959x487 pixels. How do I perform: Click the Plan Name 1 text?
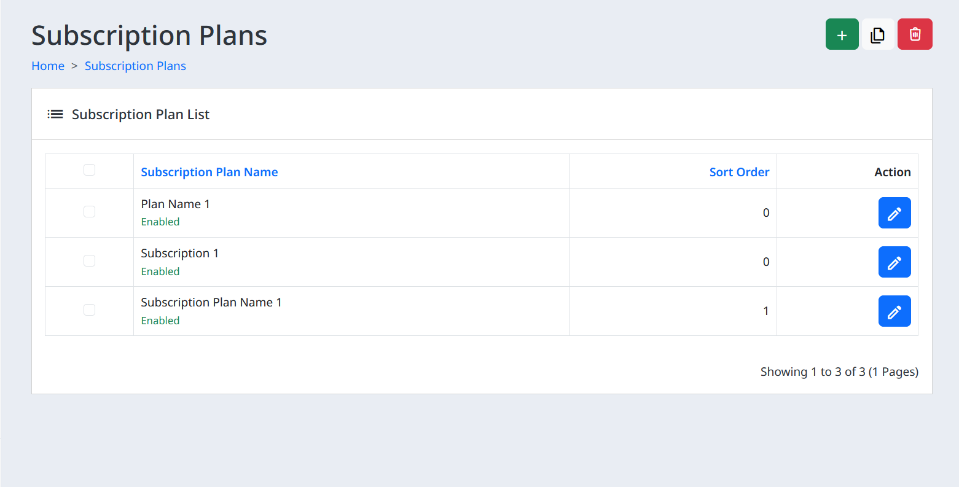175,204
